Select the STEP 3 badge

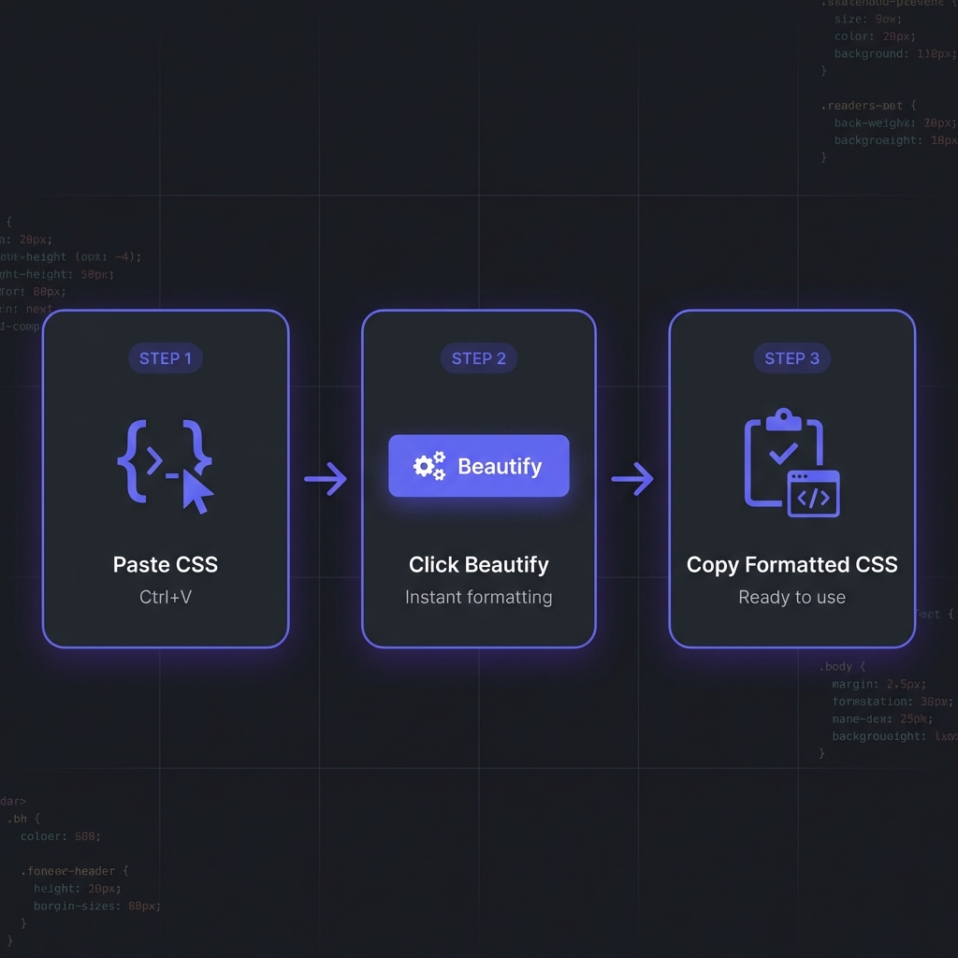point(791,358)
